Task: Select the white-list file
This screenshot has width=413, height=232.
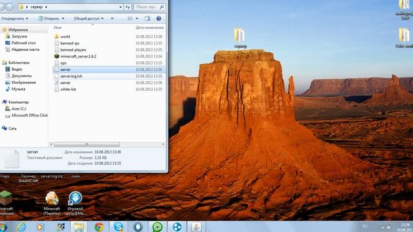Action: (x=68, y=89)
